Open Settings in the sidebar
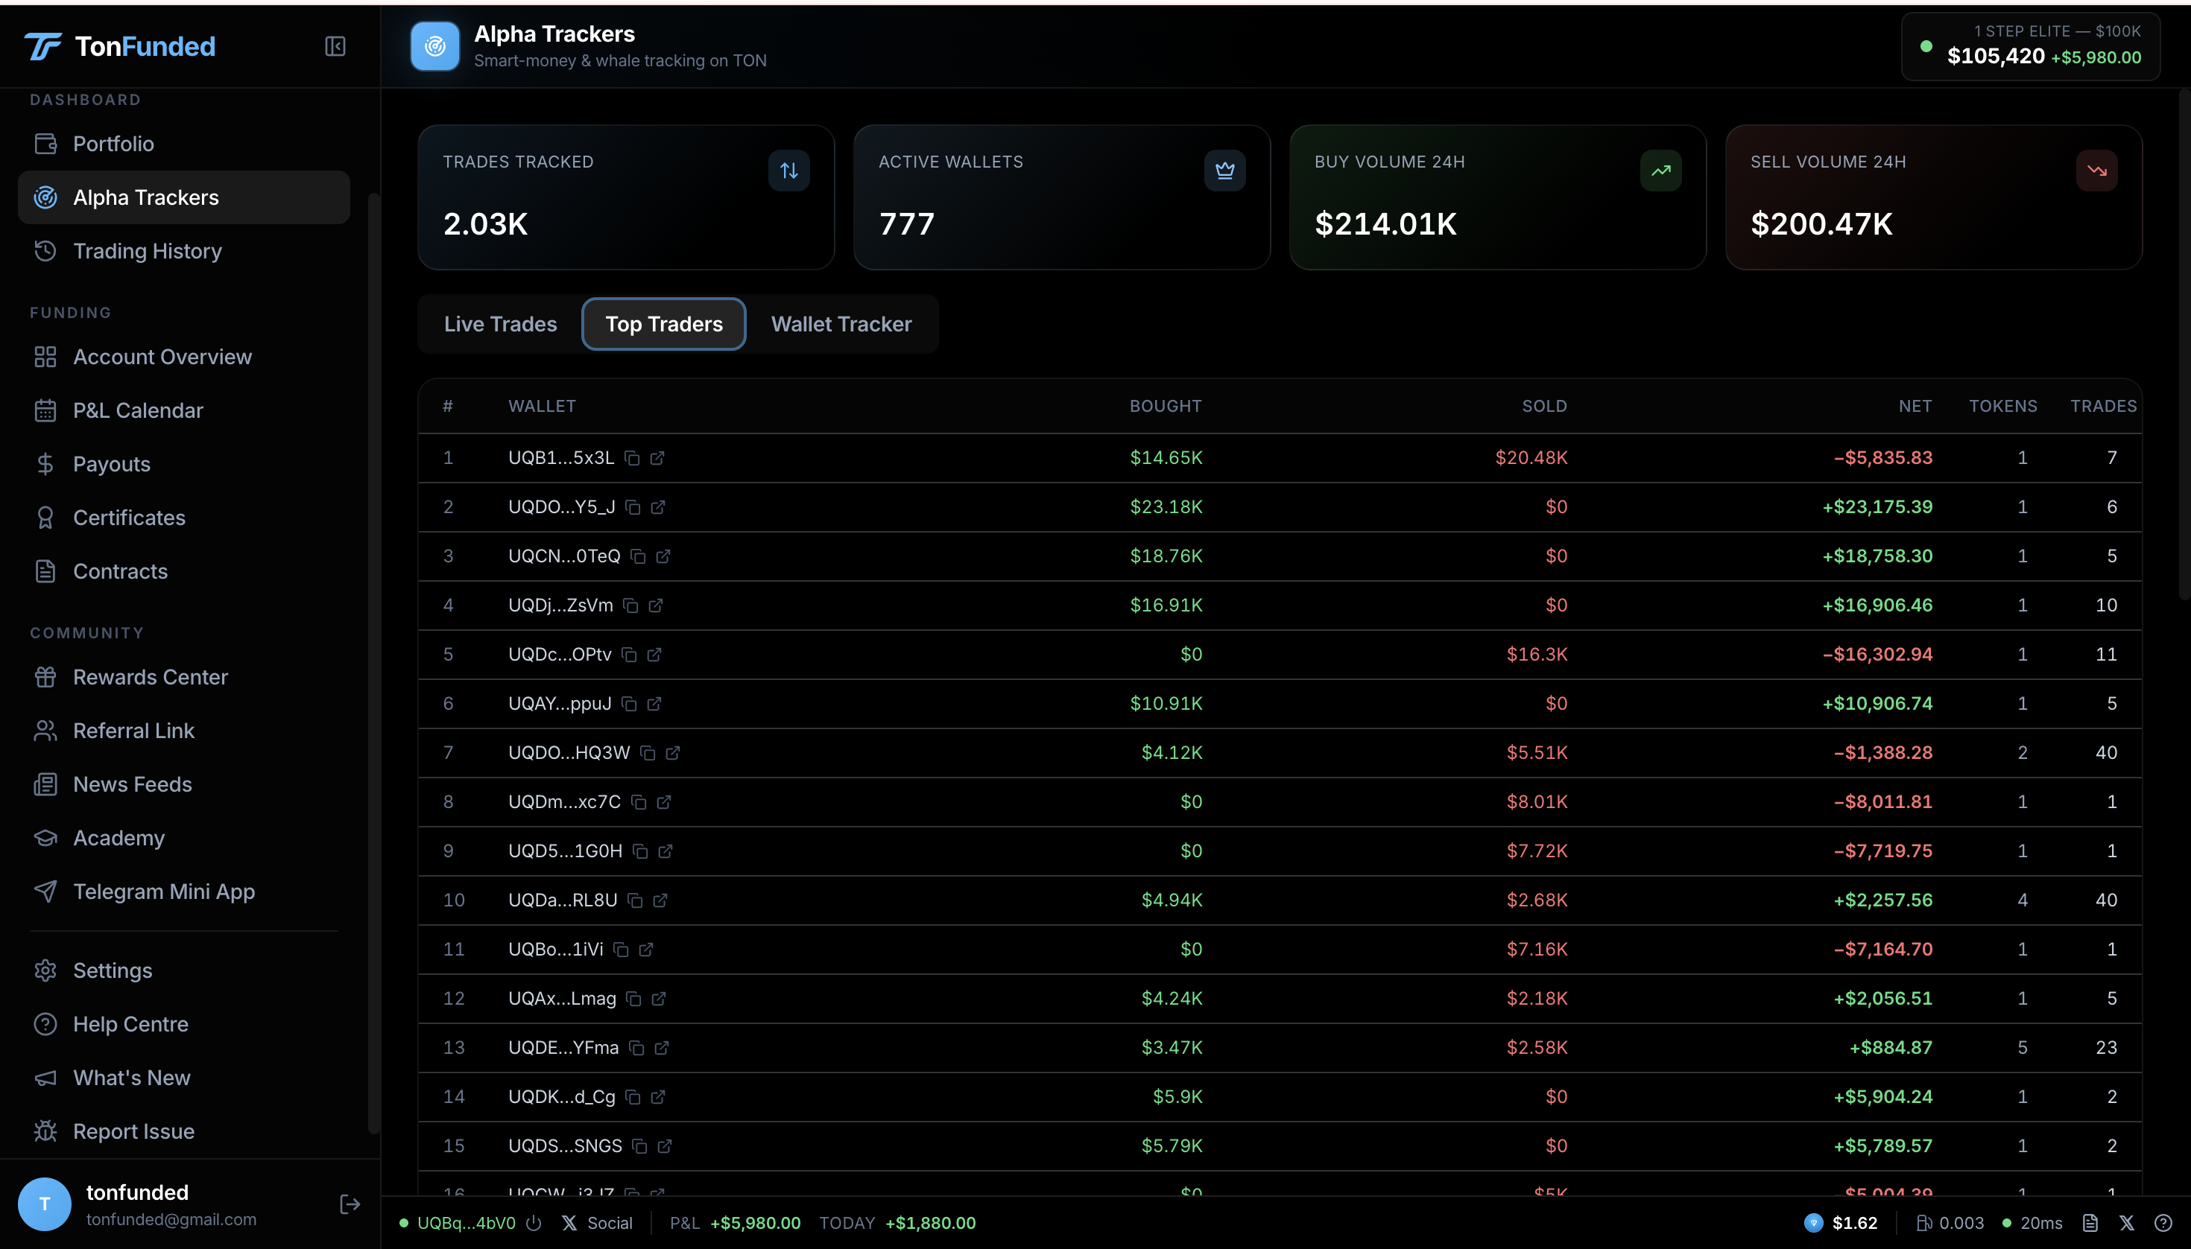Image resolution: width=2191 pixels, height=1249 pixels. click(183, 971)
